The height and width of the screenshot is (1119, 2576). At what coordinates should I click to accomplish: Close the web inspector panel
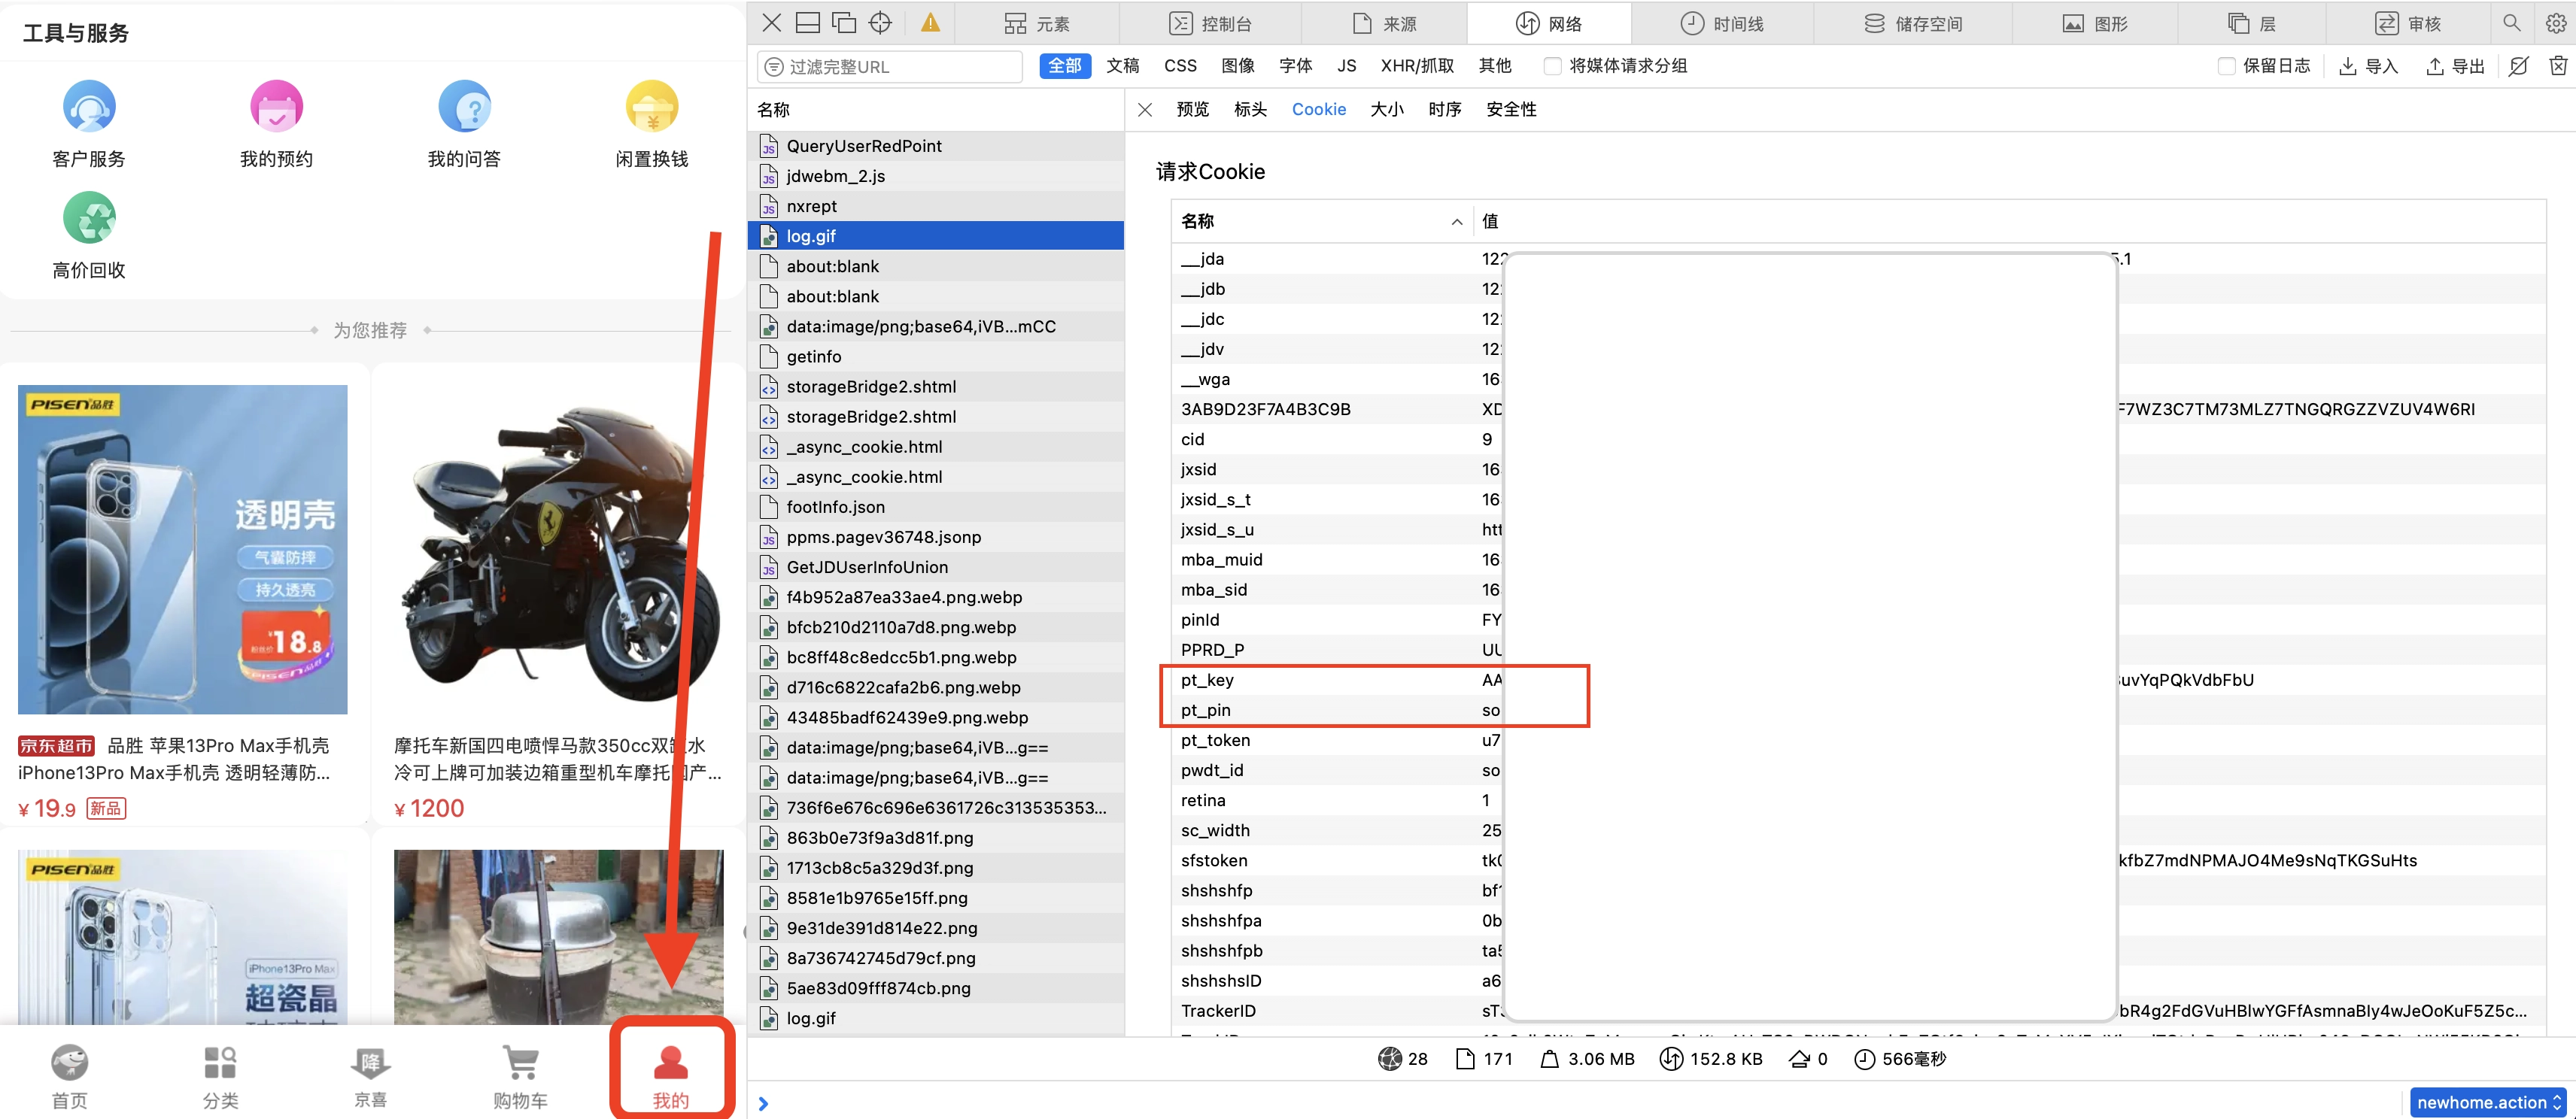(771, 23)
